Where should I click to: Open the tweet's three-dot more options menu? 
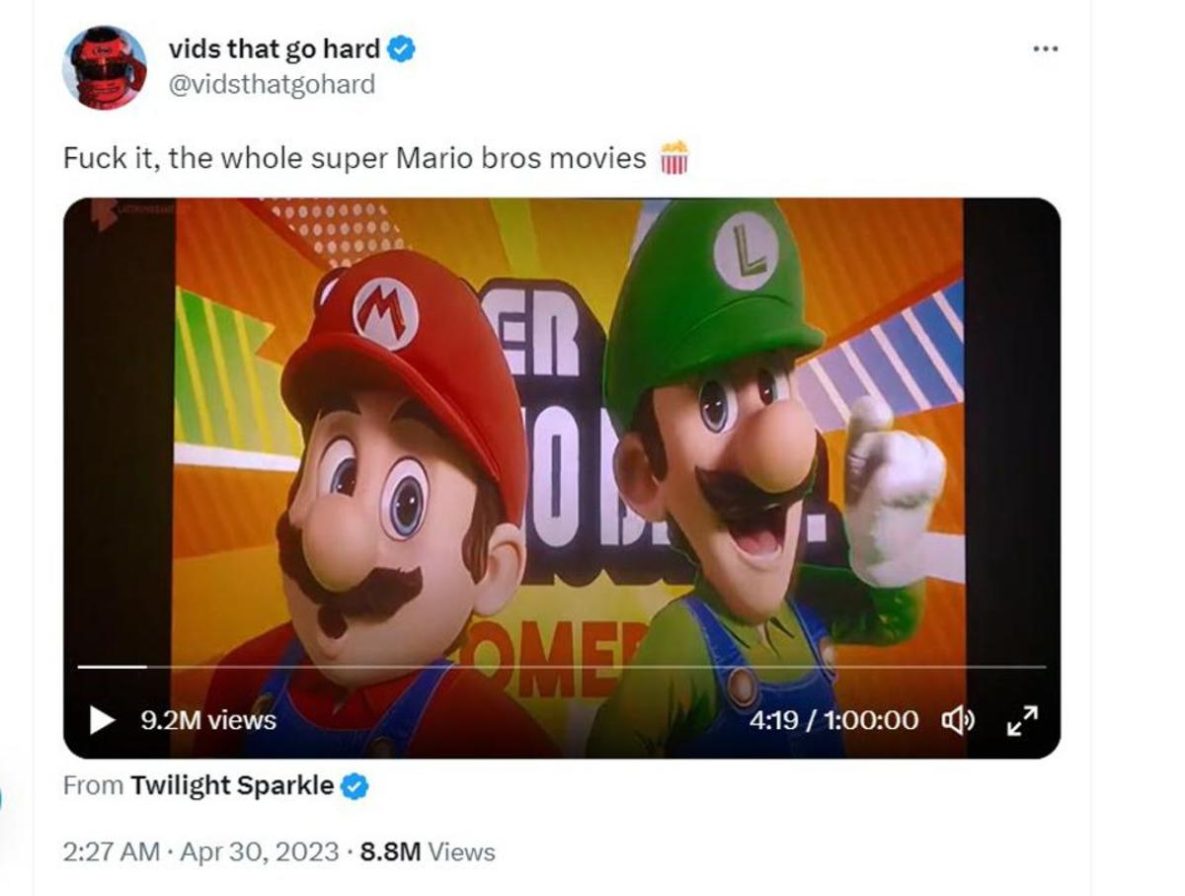[1045, 49]
